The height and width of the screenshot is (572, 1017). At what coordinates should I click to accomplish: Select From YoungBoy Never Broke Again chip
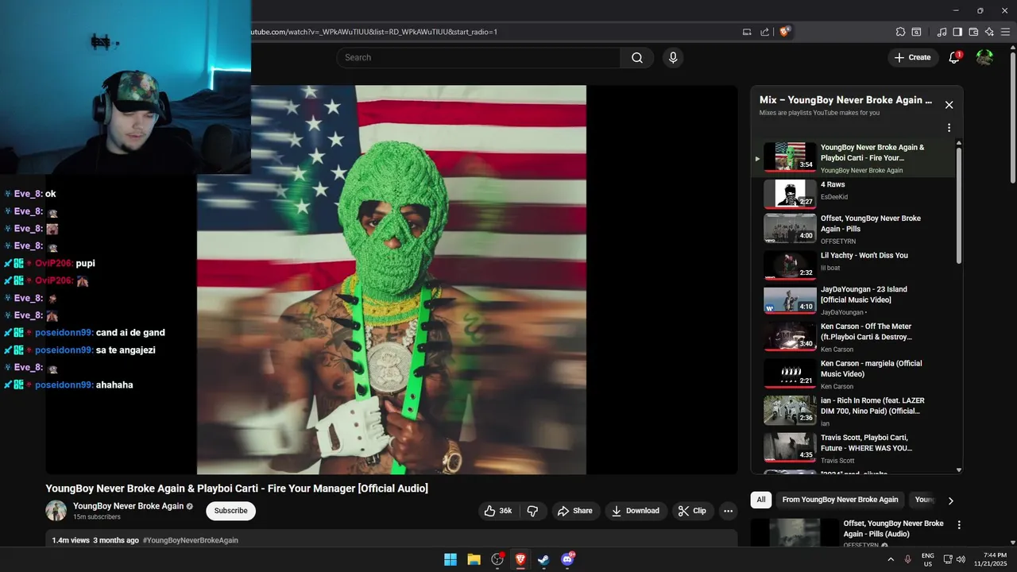840,500
